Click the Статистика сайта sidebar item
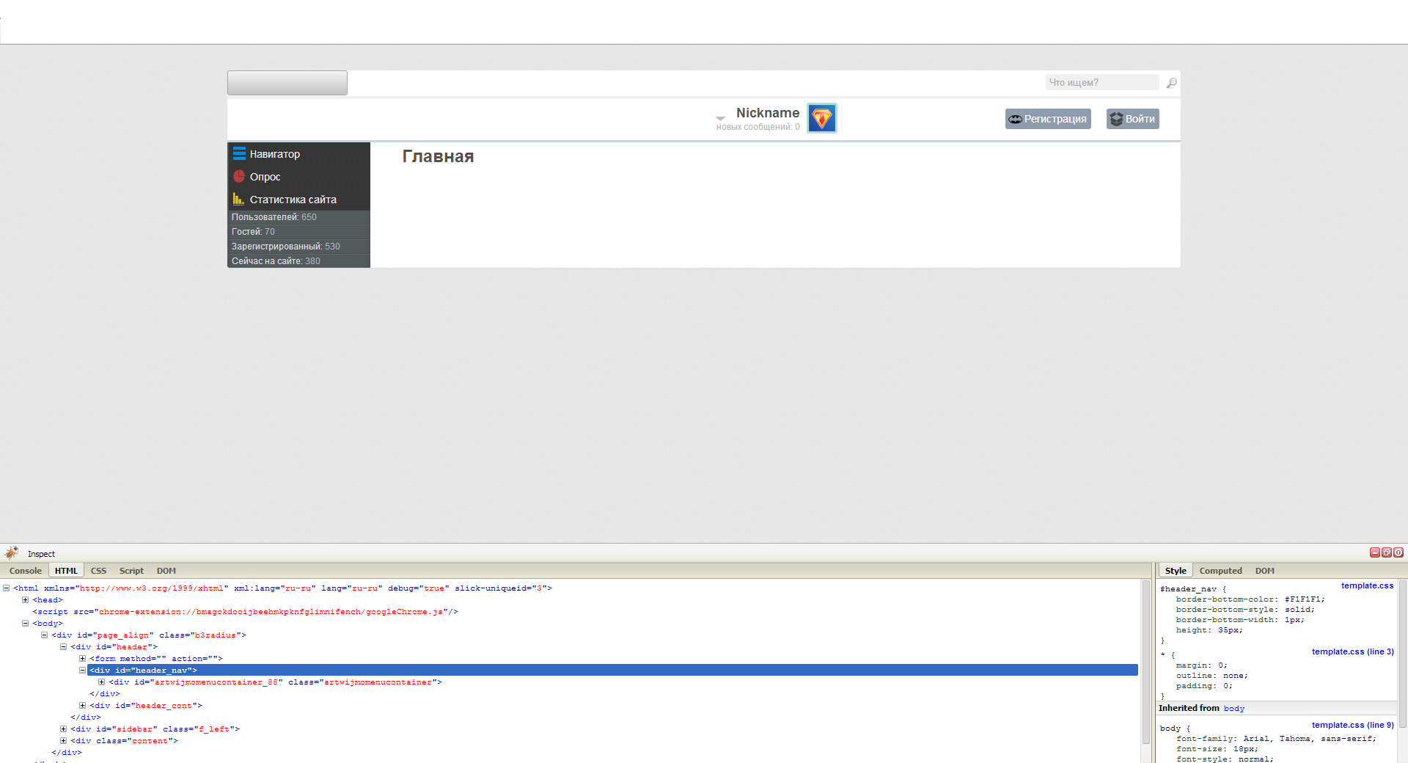The image size is (1408, 763). coord(298,200)
